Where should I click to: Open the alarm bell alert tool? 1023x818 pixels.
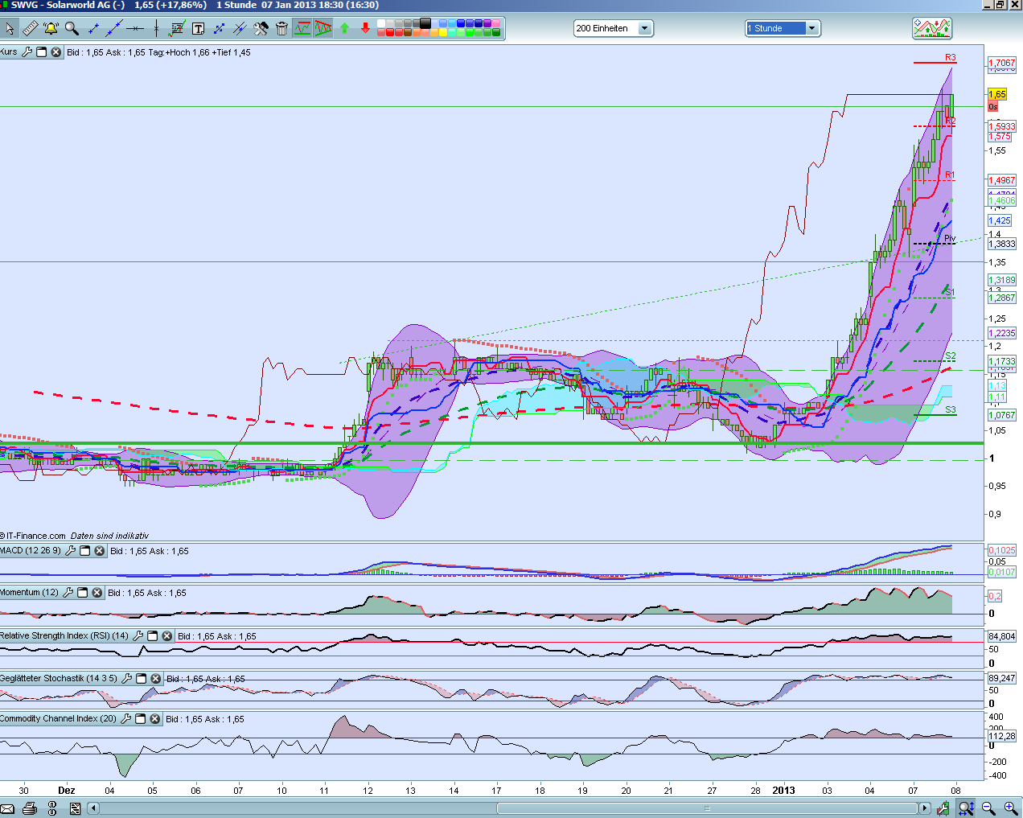pos(51,28)
